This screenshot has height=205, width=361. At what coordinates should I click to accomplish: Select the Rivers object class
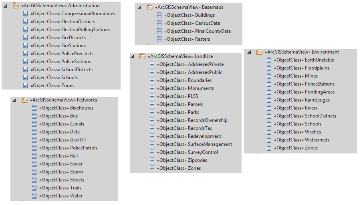click(x=296, y=108)
